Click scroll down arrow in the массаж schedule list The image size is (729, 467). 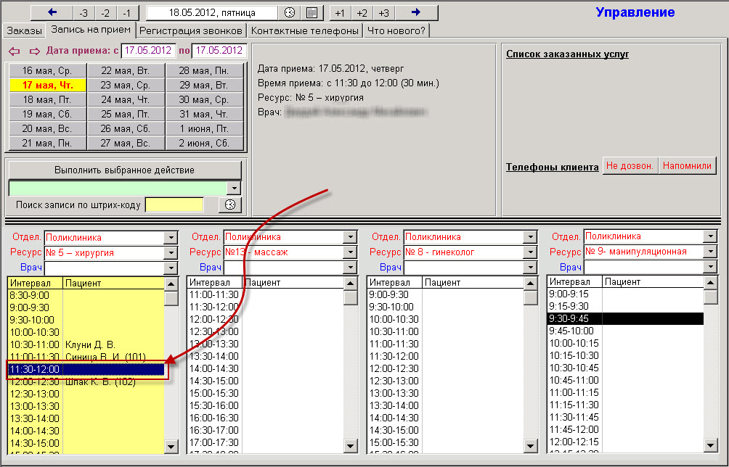pyautogui.click(x=351, y=446)
